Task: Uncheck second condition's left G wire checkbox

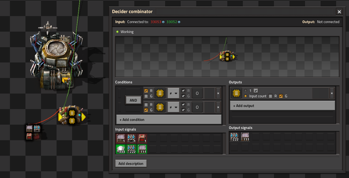Action: (x=146, y=110)
